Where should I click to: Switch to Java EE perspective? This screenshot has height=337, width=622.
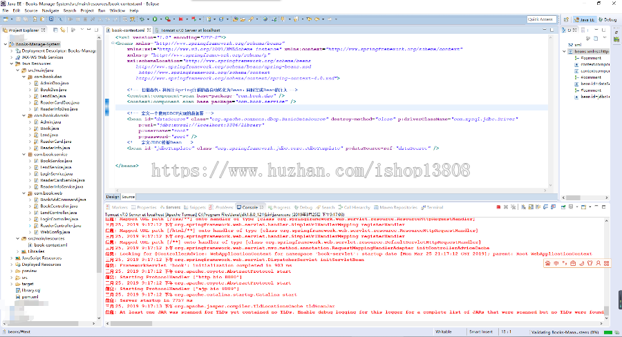coord(584,19)
